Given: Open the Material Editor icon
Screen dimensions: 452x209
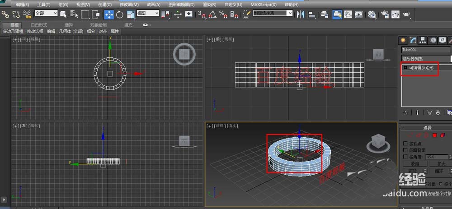Looking at the screenshot, I should tap(372, 14).
